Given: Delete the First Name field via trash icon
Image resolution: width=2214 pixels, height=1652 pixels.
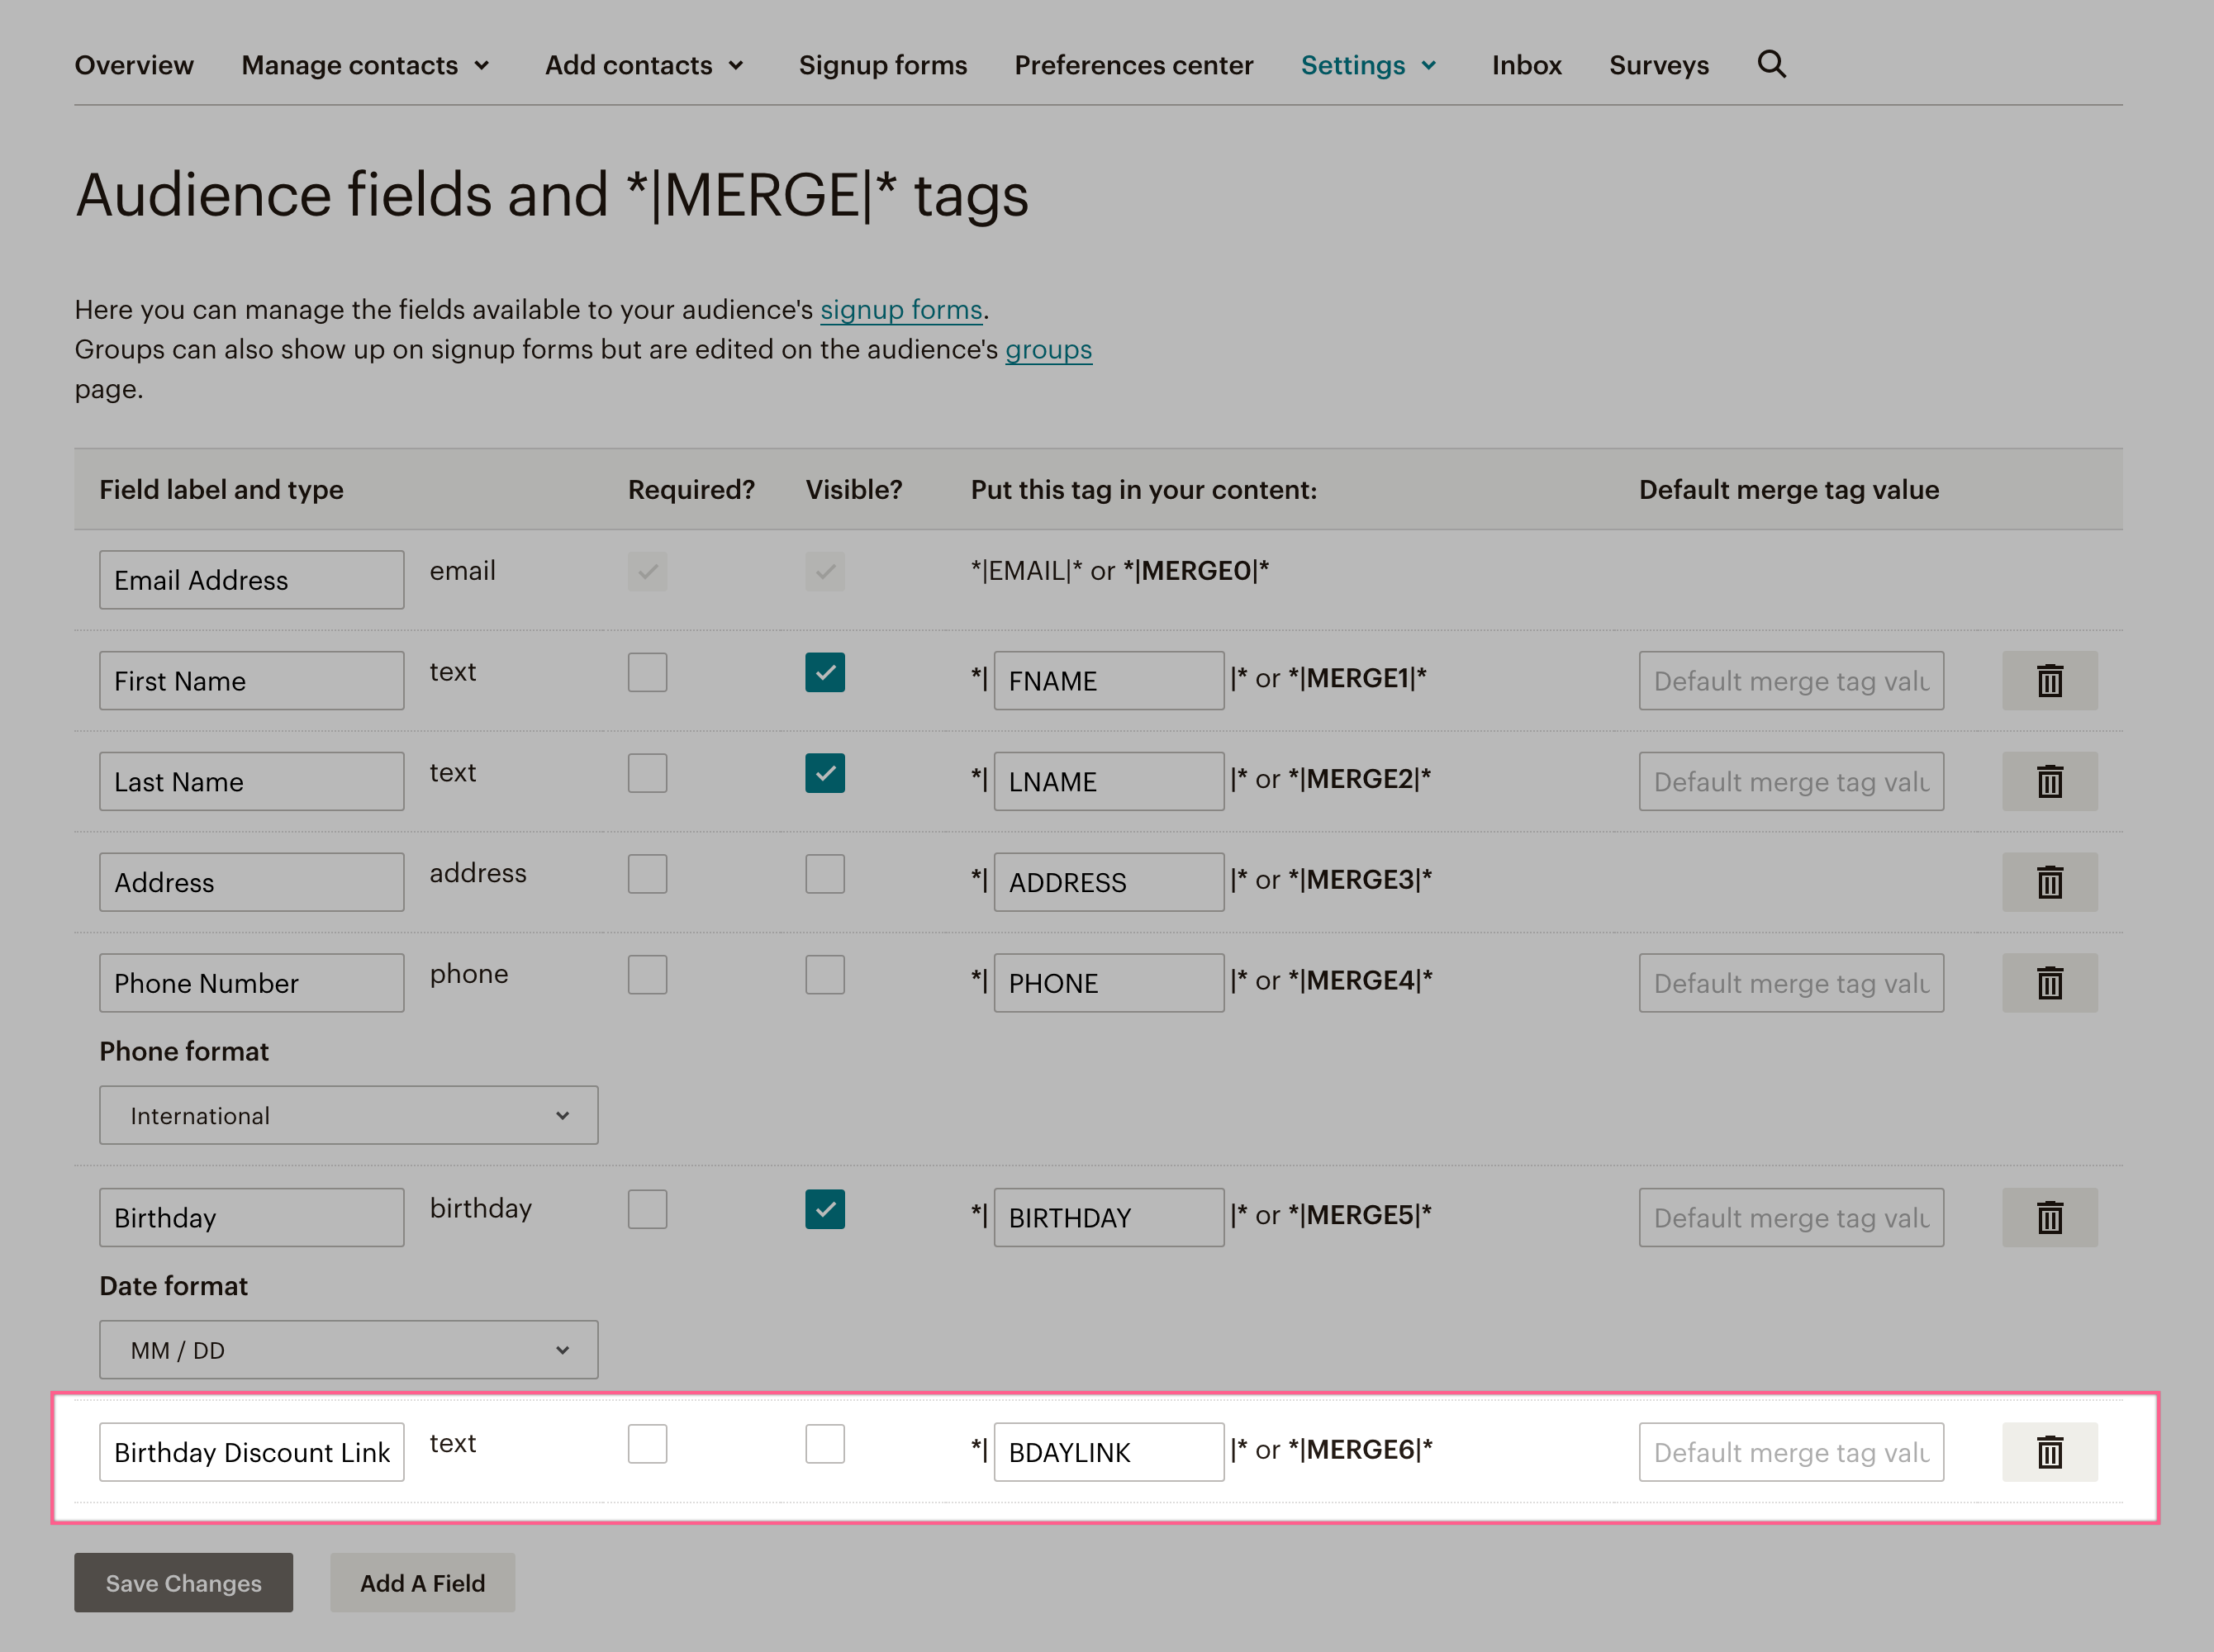Looking at the screenshot, I should [x=2049, y=681].
